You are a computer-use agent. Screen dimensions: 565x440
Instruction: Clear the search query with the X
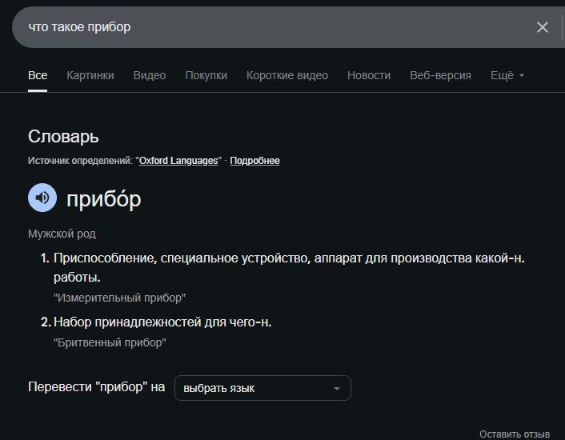543,27
